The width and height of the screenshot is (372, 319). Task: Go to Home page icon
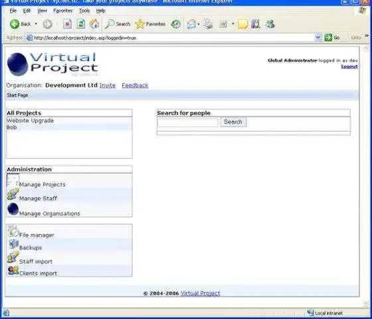click(x=94, y=24)
